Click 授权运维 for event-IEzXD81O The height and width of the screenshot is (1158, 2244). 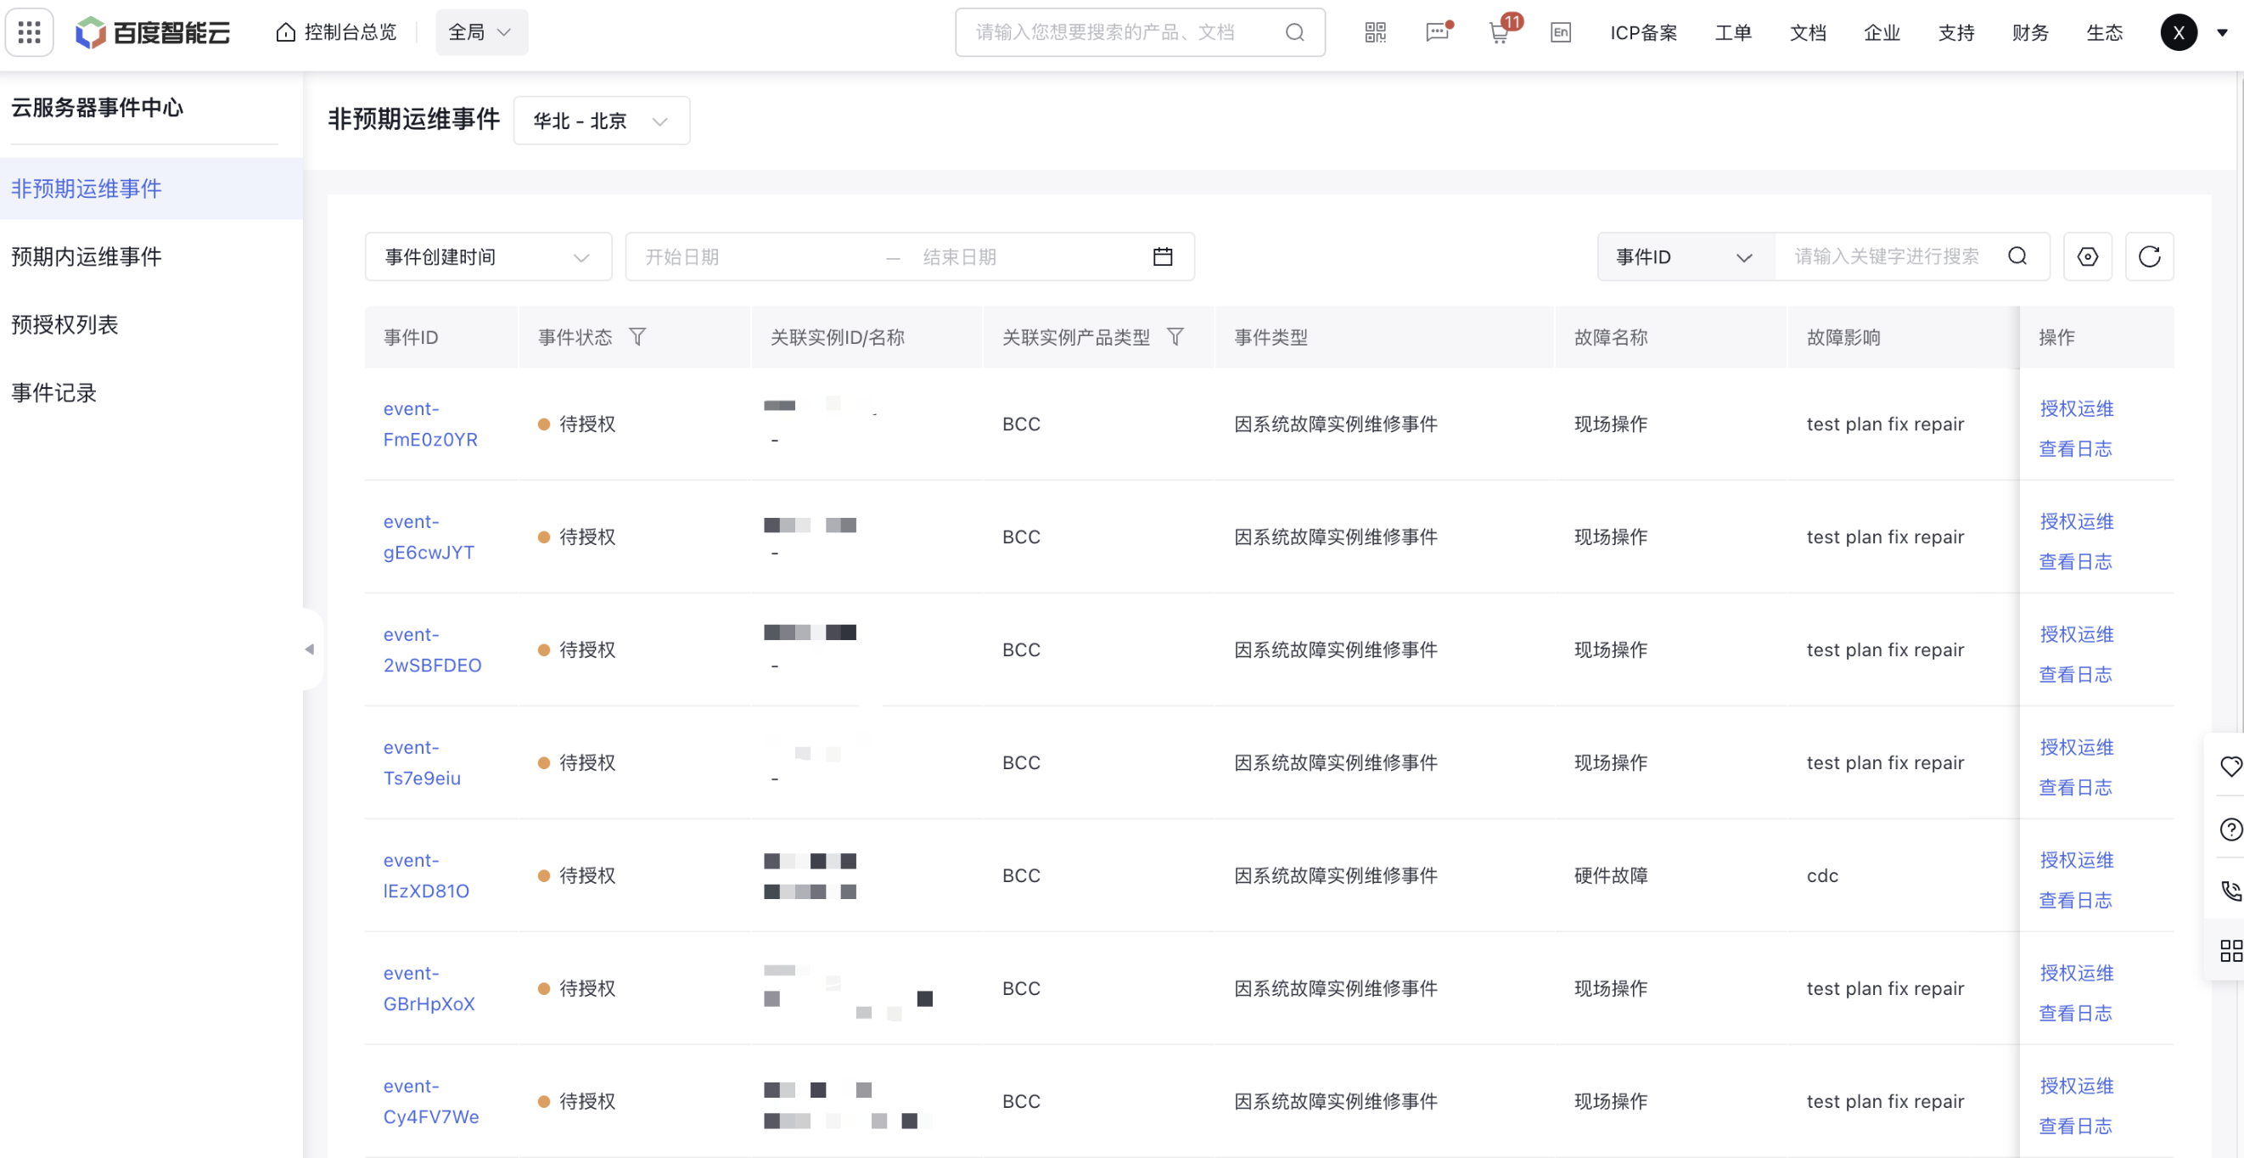point(2076,860)
